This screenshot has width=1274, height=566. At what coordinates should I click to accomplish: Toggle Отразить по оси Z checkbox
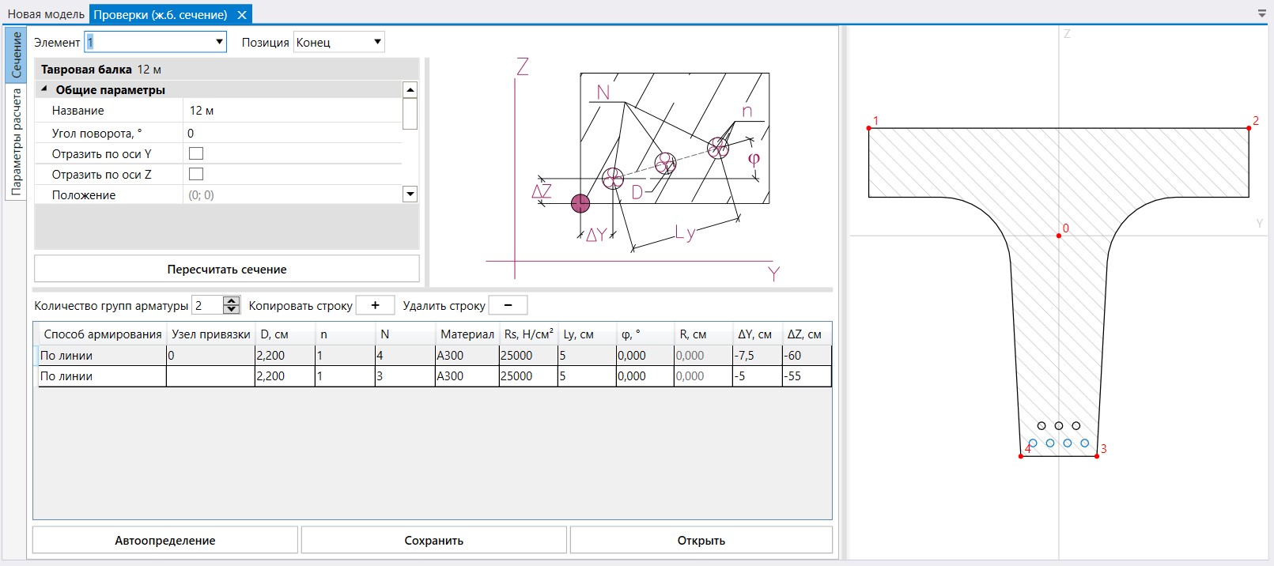(196, 174)
